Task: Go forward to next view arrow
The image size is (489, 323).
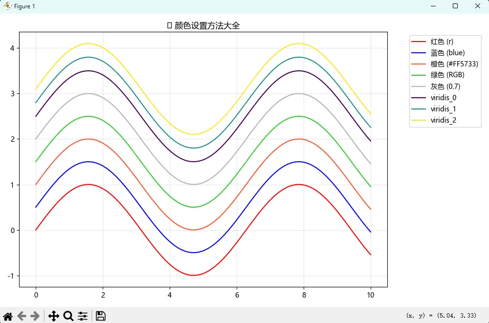Action: pos(35,316)
